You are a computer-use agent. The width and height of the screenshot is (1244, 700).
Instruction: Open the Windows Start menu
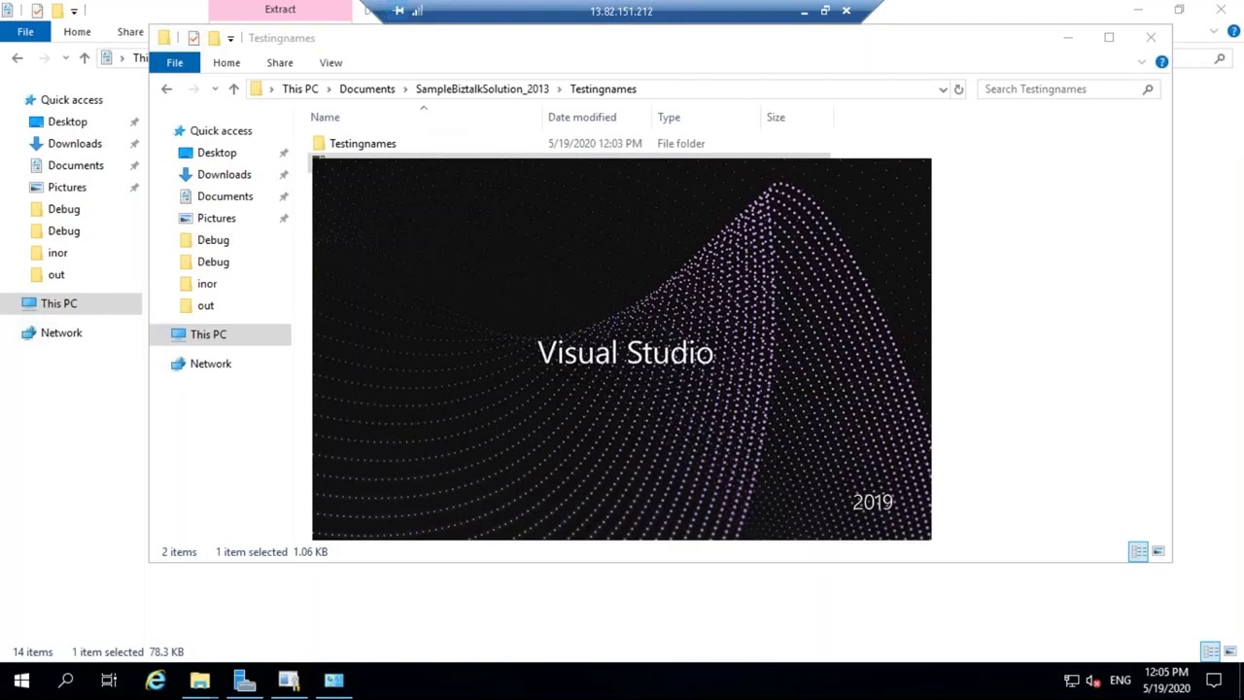pos(21,681)
